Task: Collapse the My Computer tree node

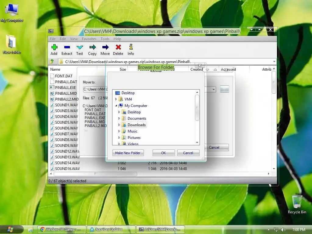Action: point(116,106)
